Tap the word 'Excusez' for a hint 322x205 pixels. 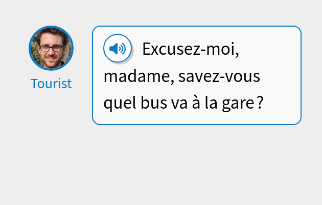pyautogui.click(x=171, y=50)
